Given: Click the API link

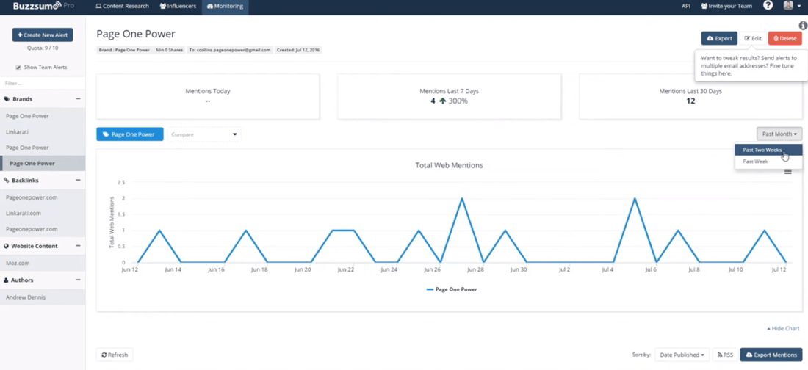Looking at the screenshot, I should pos(686,6).
